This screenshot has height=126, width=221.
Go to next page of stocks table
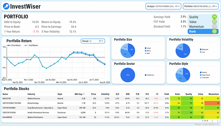click(217, 121)
